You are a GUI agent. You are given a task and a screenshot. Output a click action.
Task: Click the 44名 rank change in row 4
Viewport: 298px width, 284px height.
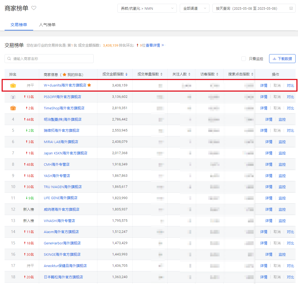pyautogui.click(x=29, y=119)
